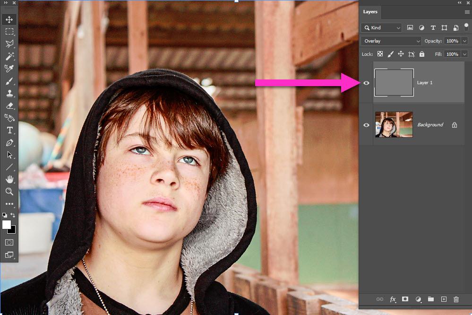Select the Clone Stamp tool
The height and width of the screenshot is (315, 472).
9,94
